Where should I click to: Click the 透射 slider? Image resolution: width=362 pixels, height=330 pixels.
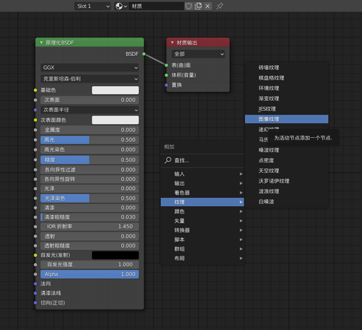[x=90, y=236]
